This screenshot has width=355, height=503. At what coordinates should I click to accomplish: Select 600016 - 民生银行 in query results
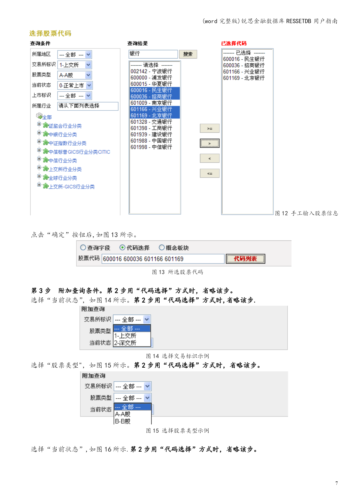point(155,90)
